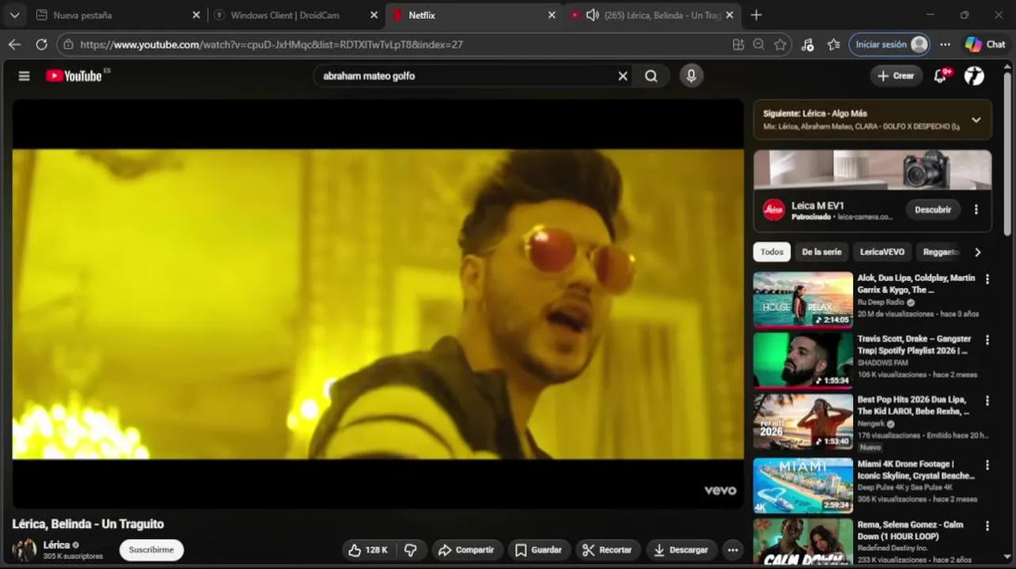
Task: Click the browser address bar URL
Action: click(271, 44)
